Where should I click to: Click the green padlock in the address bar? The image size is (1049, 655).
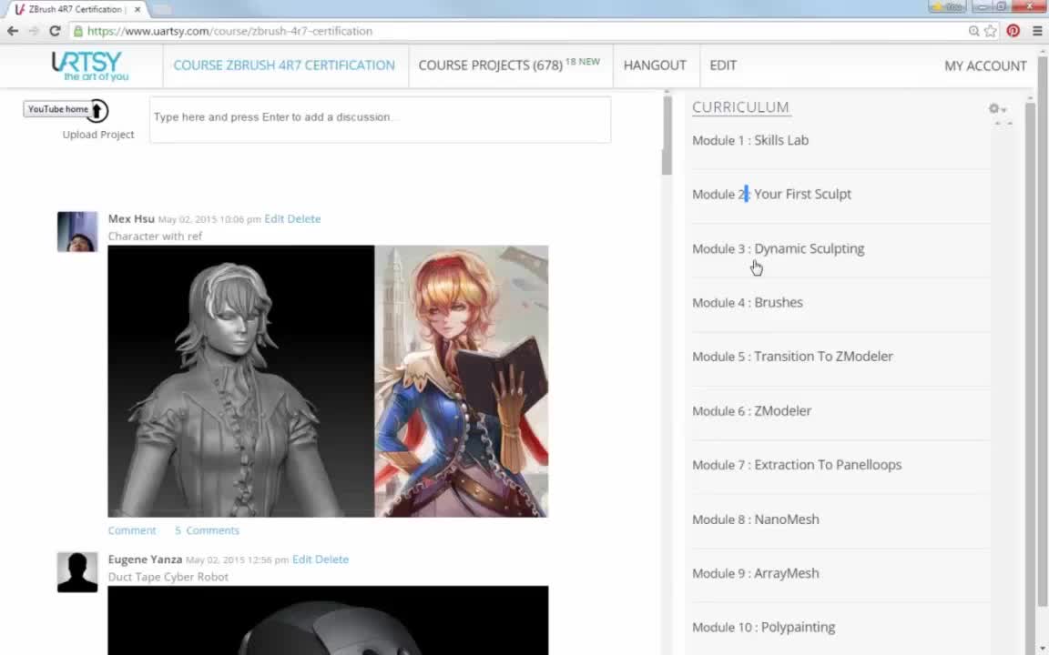78,31
